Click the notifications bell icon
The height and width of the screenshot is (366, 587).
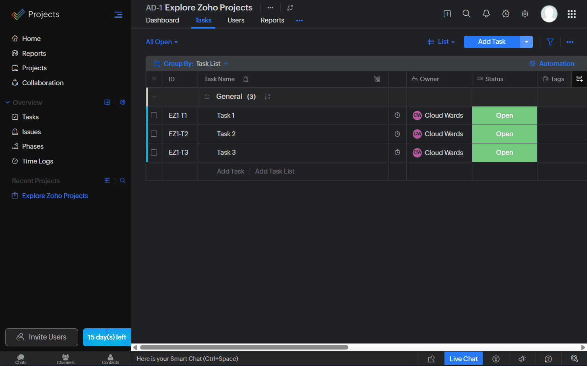486,14
